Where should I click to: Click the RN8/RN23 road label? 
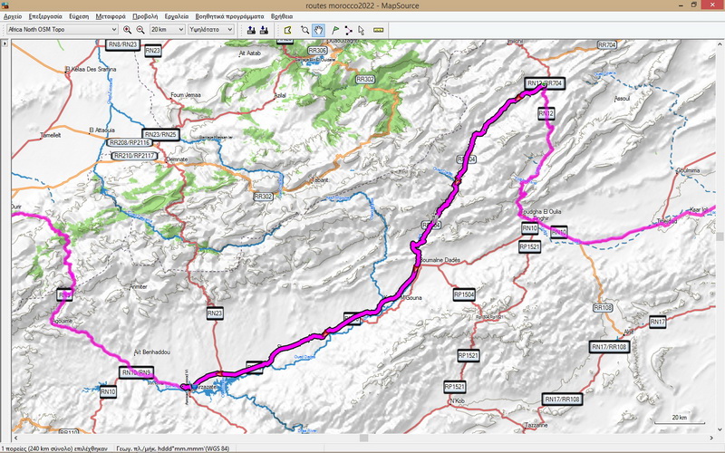point(122,44)
